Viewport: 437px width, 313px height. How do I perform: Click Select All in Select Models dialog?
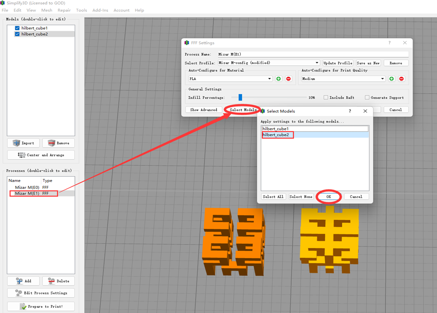[x=273, y=196]
